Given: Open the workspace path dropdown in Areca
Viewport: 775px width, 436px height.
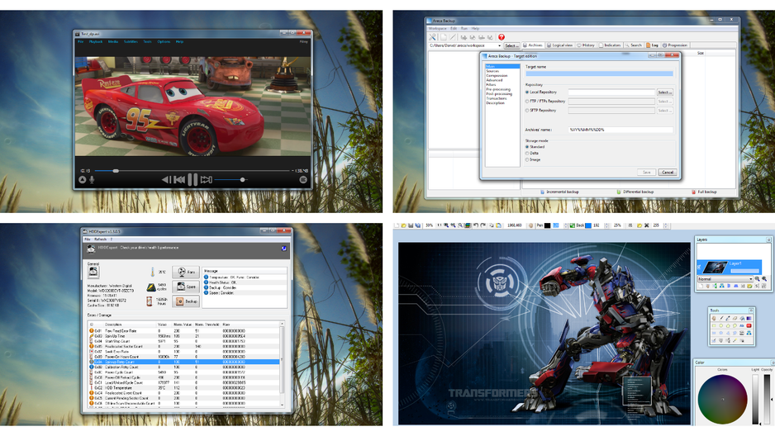Looking at the screenshot, I should pos(499,45).
